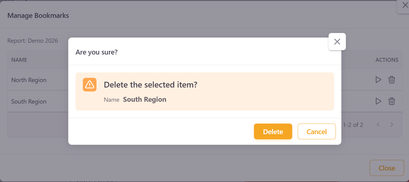Click the previous page chevron
The image size is (409, 182).
[378, 124]
